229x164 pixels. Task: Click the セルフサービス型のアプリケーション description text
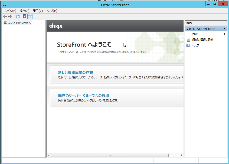(x=121, y=77)
